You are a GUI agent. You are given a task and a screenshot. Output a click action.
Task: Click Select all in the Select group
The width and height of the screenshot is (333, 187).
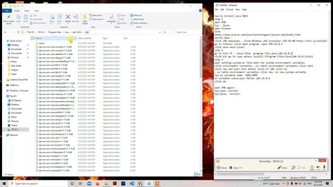tap(136, 15)
